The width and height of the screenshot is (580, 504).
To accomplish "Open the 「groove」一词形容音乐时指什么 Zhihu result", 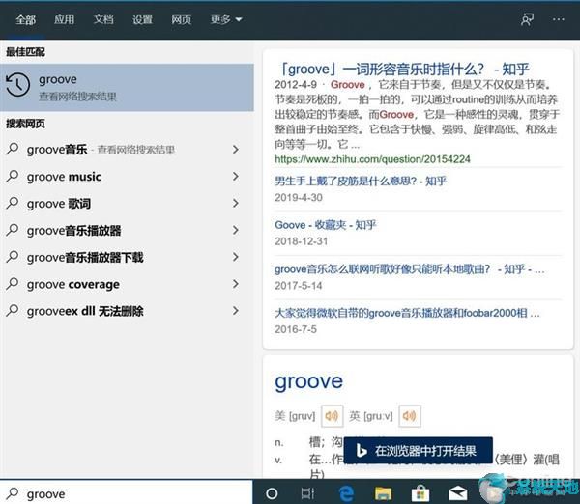I will [x=404, y=70].
